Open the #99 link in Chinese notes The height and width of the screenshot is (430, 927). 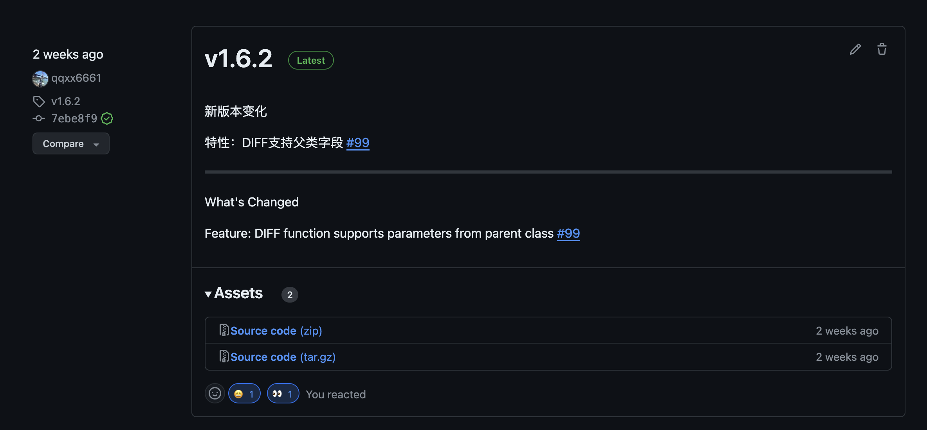tap(358, 143)
